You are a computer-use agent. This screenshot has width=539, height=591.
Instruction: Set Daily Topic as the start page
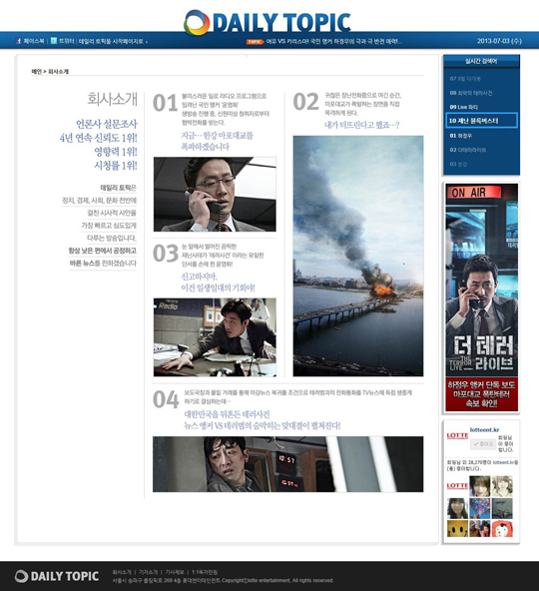click(x=113, y=41)
